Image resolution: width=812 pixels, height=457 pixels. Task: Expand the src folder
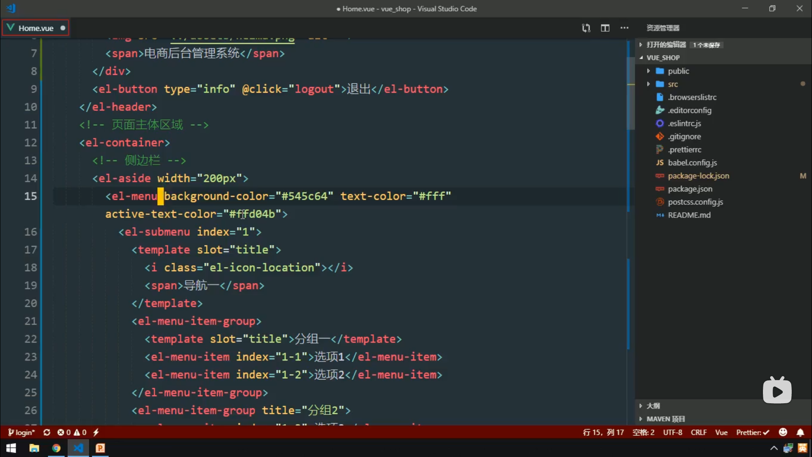coord(648,84)
